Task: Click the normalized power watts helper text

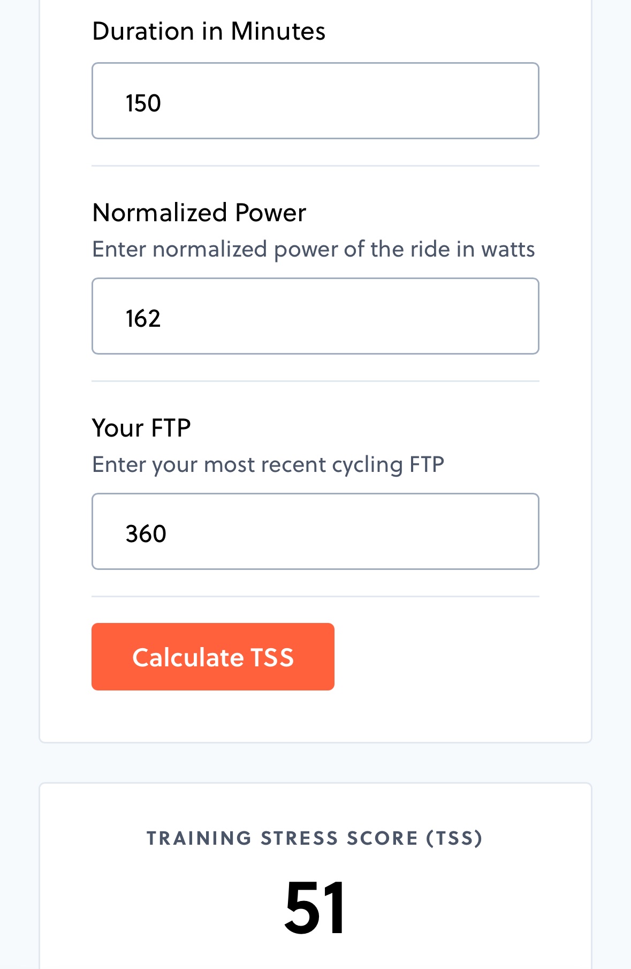Action: [313, 250]
